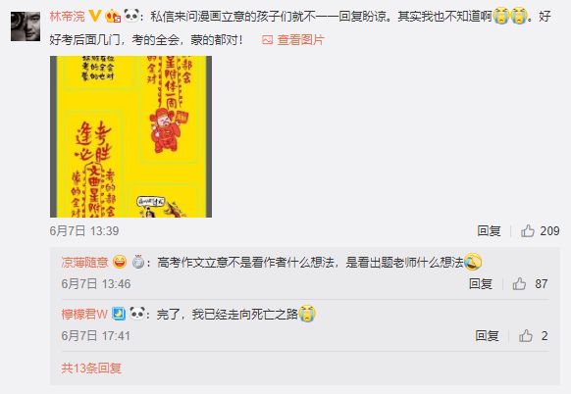
Task: Reply to the comment posted at 13:46
Action: point(481,284)
